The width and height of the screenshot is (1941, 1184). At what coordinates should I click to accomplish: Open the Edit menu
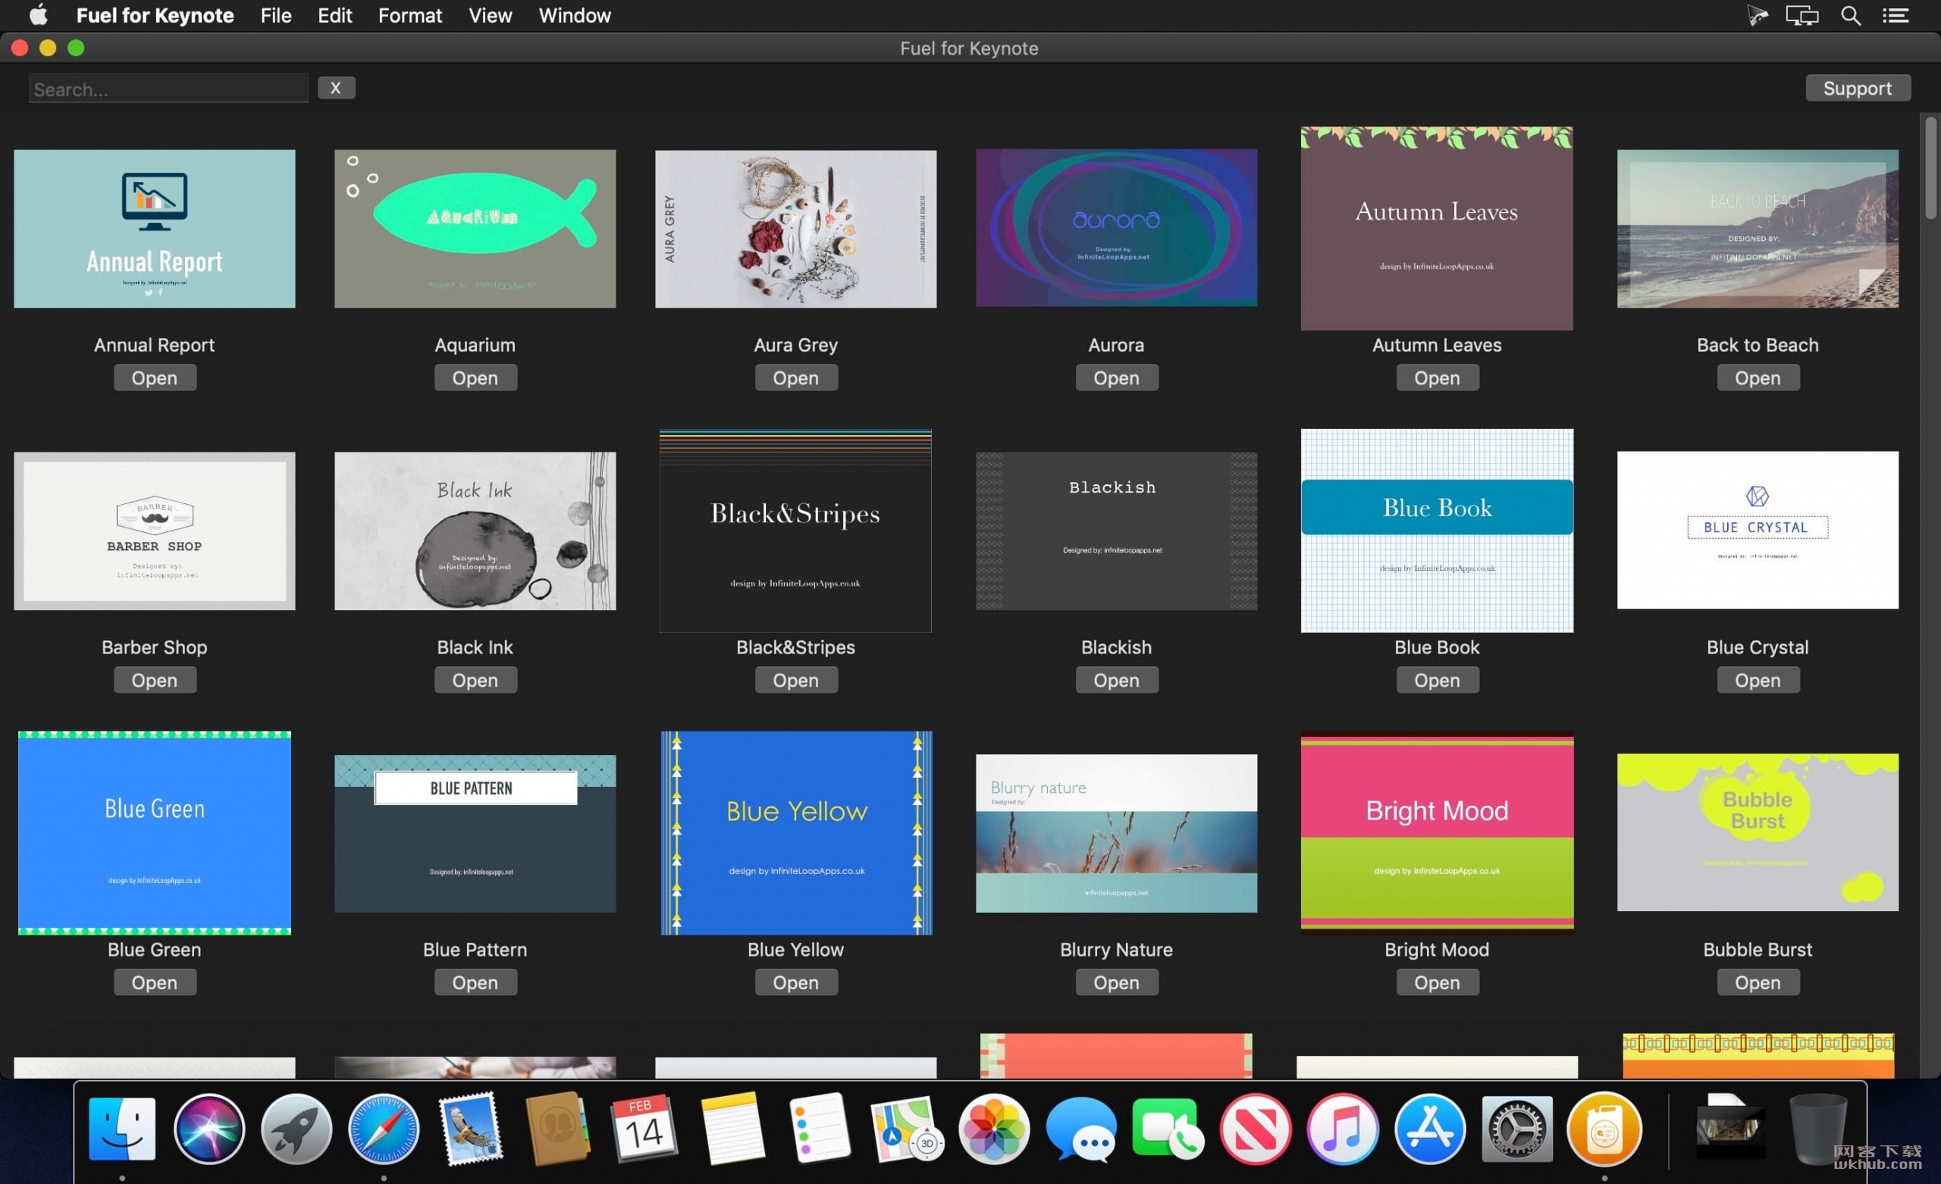tap(335, 15)
